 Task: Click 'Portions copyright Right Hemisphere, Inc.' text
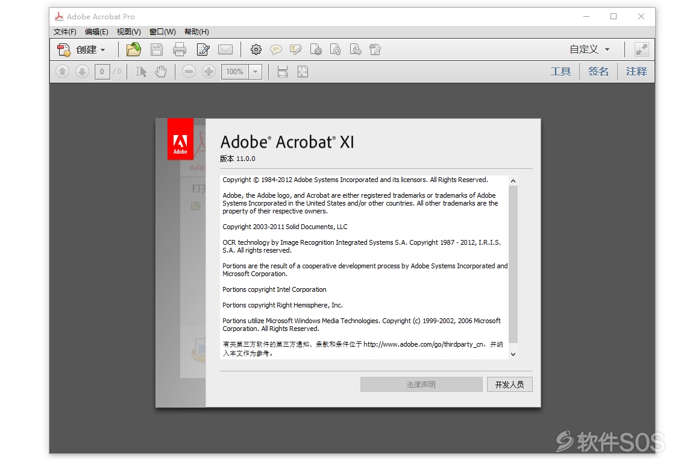tap(283, 305)
